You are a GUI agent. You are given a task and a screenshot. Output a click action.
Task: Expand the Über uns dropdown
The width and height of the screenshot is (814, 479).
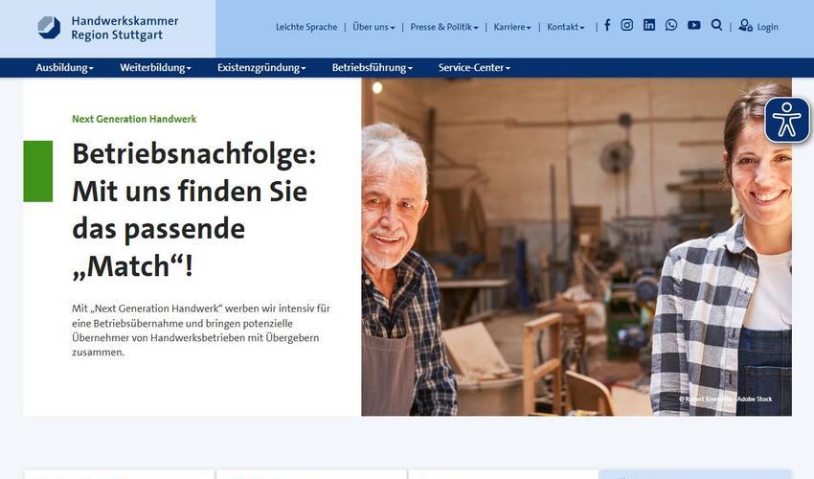[x=373, y=27]
